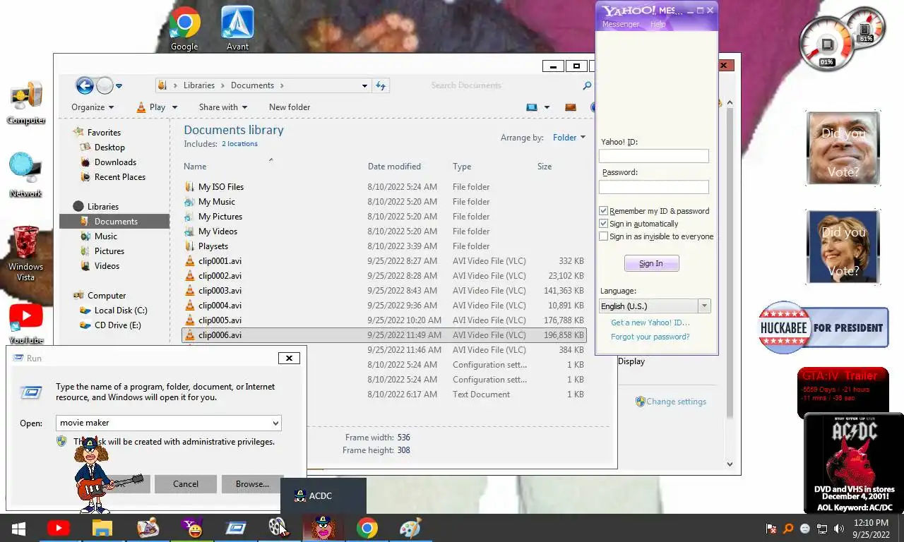Open Movie Maker film reel taskbar icon

point(278,528)
